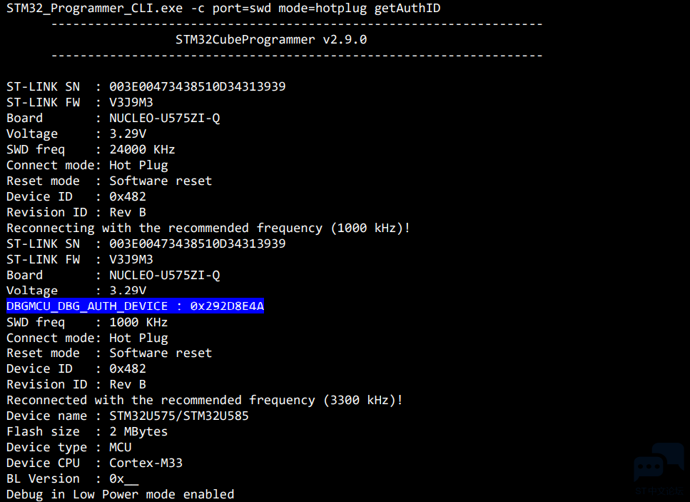The width and height of the screenshot is (690, 502).
Task: Click the Debug in Low Power mode line
Action: tap(120, 495)
